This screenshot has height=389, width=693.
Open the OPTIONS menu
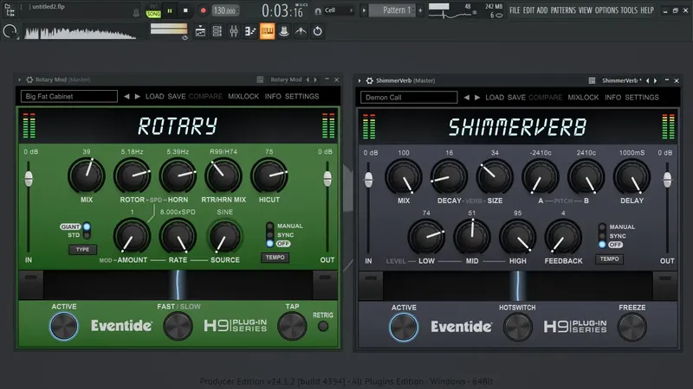tap(606, 10)
